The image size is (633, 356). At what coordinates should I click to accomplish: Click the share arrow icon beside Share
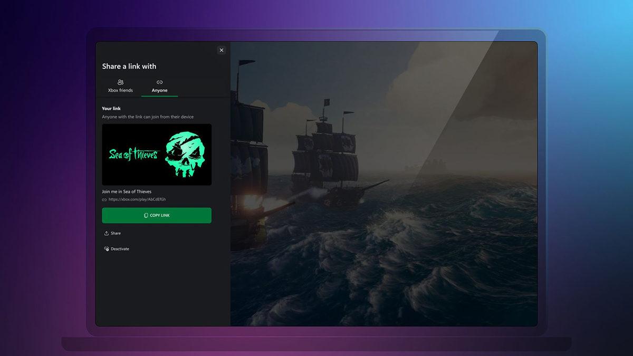pyautogui.click(x=107, y=233)
